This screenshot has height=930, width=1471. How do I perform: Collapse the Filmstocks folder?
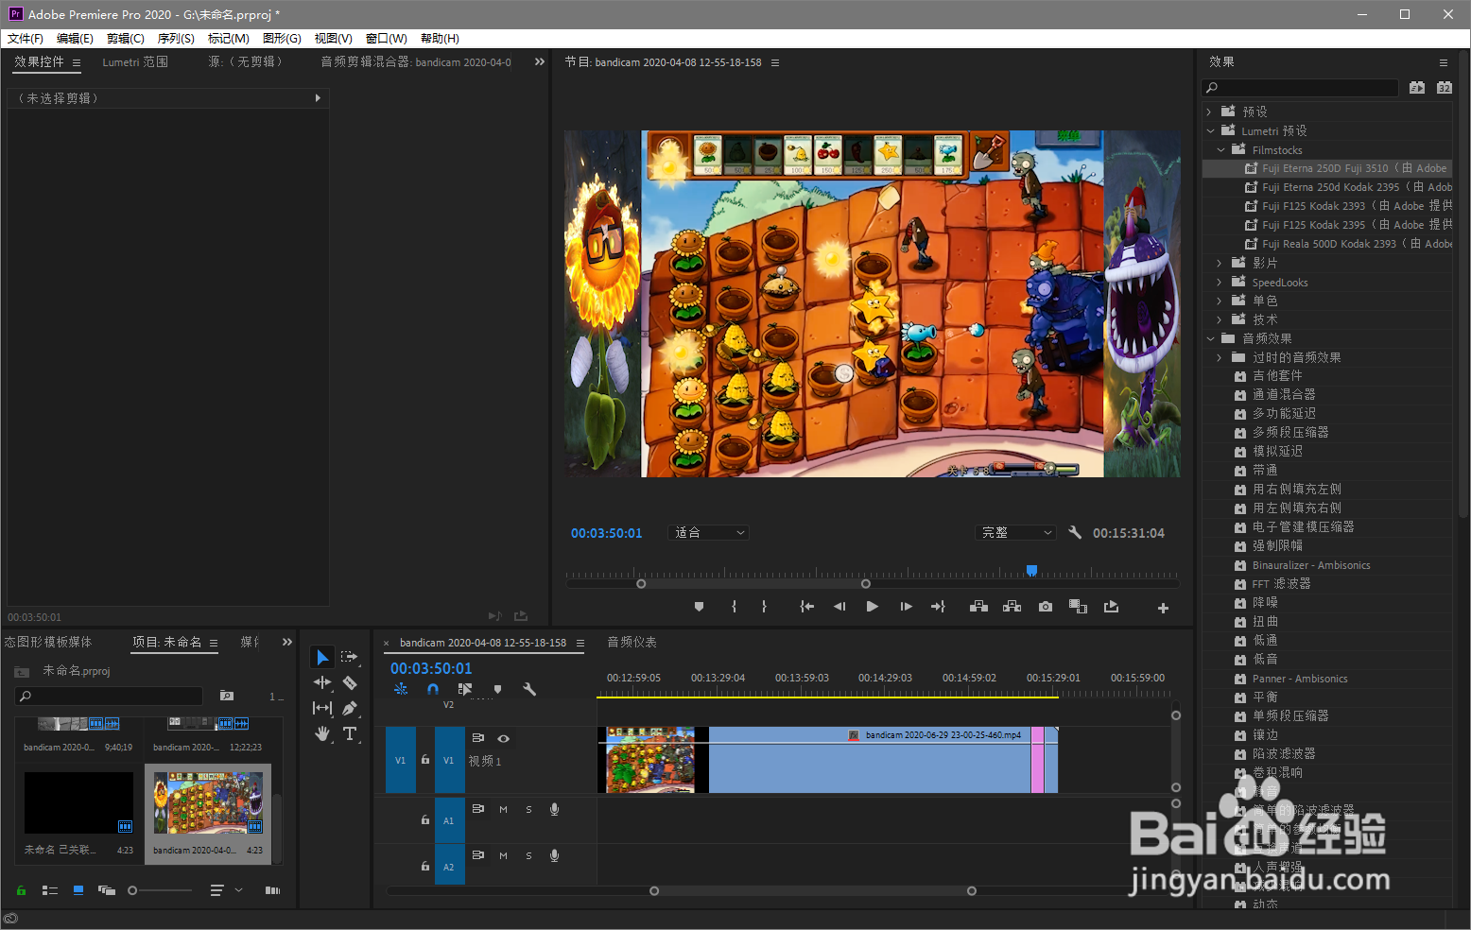pos(1220,149)
